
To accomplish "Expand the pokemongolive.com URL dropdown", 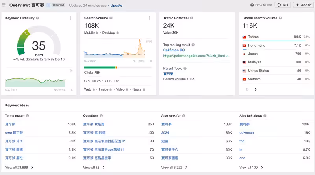I will point(227,56).
